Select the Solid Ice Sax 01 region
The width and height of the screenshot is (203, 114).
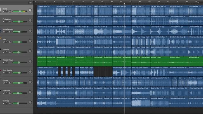(x=160, y=92)
